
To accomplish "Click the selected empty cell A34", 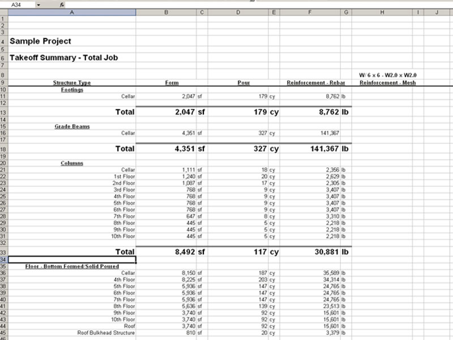I will click(x=72, y=260).
